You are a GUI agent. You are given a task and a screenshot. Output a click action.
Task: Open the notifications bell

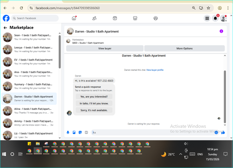pyautogui.click(x=215, y=18)
